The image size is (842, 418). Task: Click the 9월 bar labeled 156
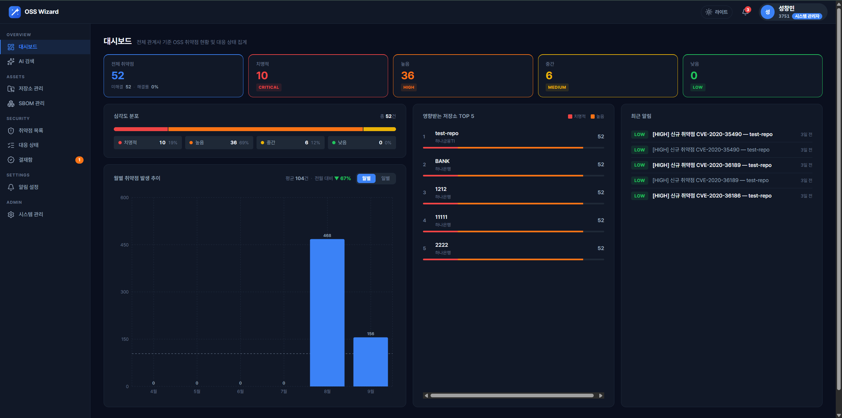pyautogui.click(x=371, y=362)
